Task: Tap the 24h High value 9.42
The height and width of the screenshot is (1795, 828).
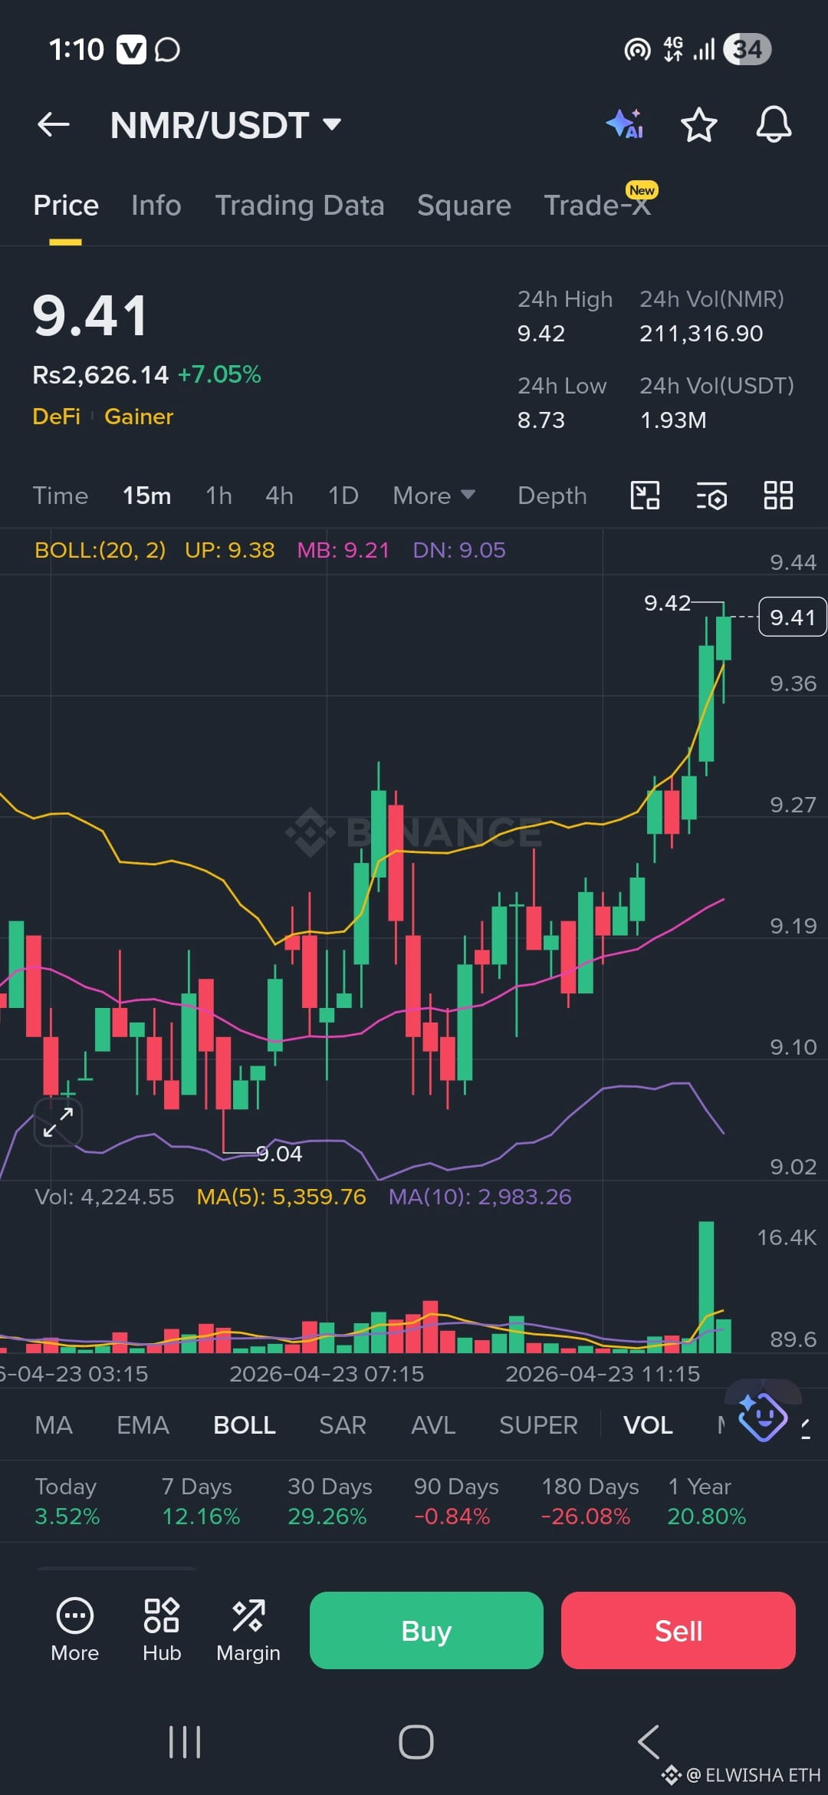Action: click(x=541, y=334)
